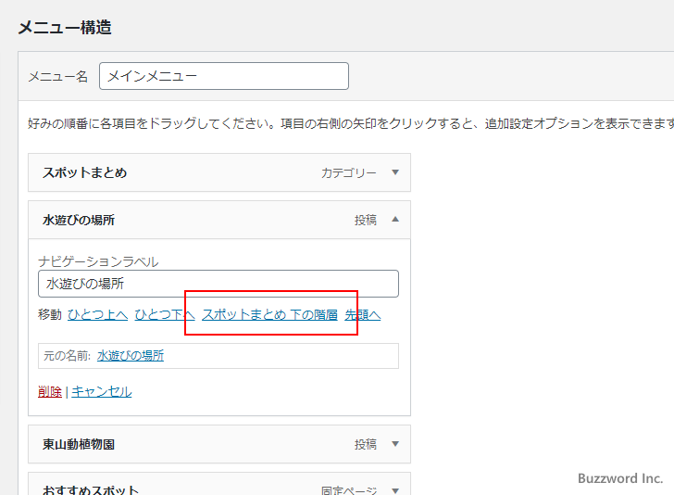Delete the menu item via 削除

point(50,391)
